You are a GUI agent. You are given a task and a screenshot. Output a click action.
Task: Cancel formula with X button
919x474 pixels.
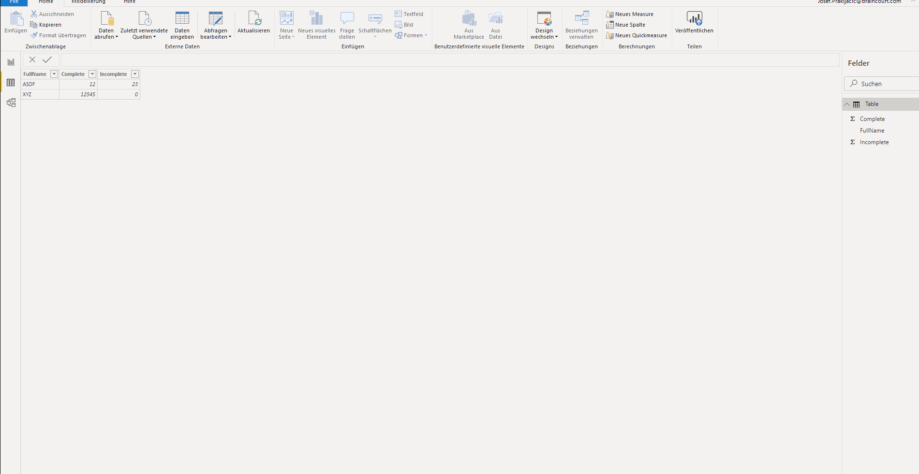tap(32, 59)
